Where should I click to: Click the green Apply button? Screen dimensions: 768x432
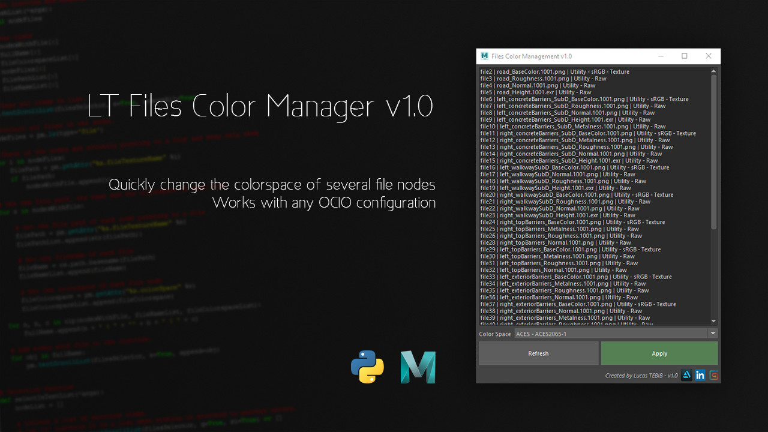point(659,353)
